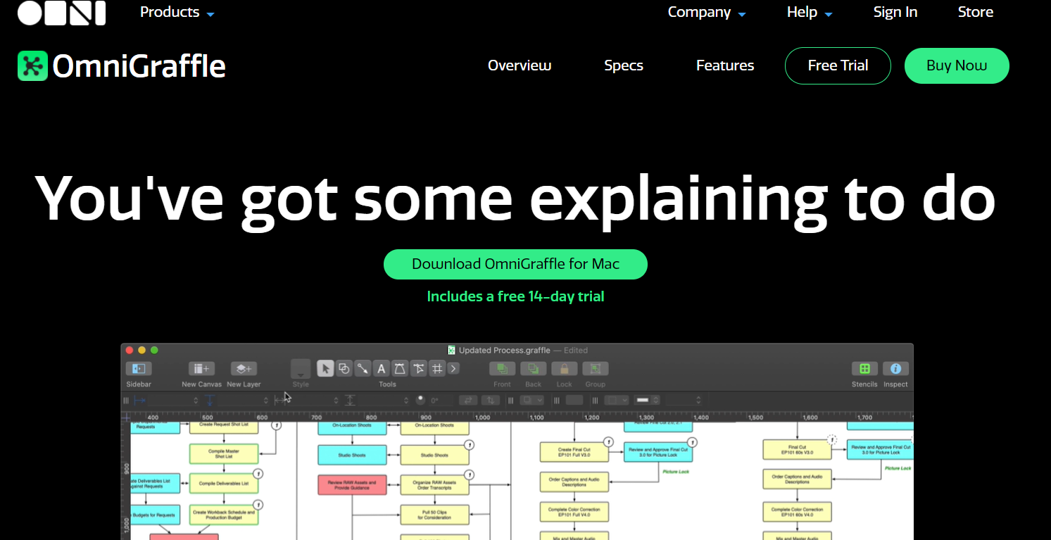
Task: Click the X position stepper arrows
Action: tap(196, 400)
